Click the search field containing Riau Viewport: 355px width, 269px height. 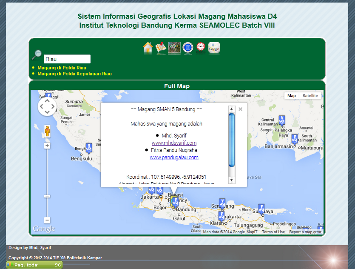[x=67, y=59]
